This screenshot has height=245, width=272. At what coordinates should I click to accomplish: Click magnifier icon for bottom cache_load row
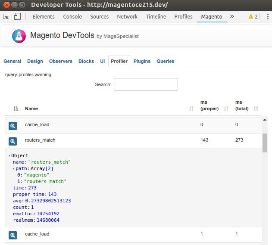pos(13,235)
